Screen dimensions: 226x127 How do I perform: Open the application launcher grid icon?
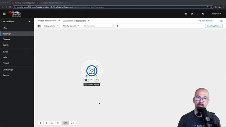click(x=186, y=14)
